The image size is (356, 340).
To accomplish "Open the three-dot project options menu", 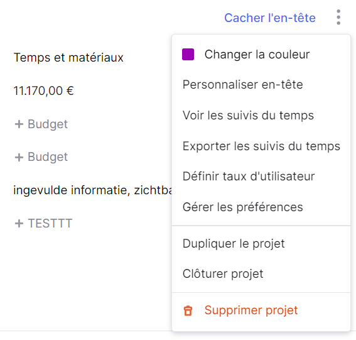I will (338, 17).
